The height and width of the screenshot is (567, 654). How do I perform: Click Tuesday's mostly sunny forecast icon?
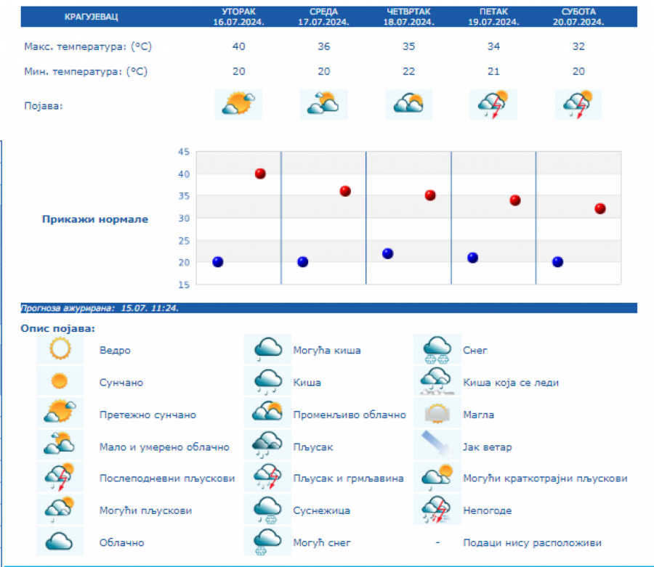point(238,105)
